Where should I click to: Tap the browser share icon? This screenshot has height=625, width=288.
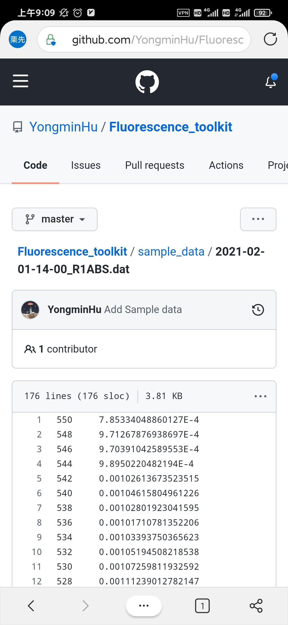[x=256, y=606]
